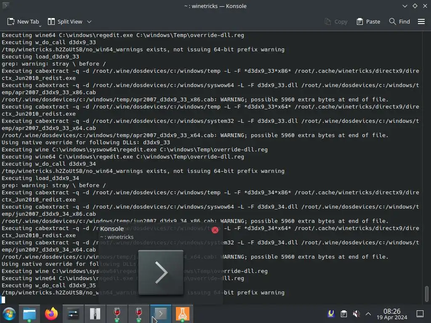This screenshot has width=431, height=323.
Task: Close the Konsole thumbnail preview
Action: (x=215, y=230)
